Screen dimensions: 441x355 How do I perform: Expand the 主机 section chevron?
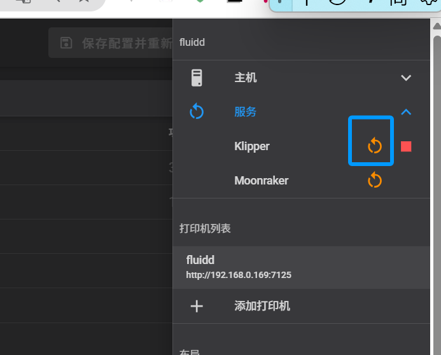click(406, 78)
